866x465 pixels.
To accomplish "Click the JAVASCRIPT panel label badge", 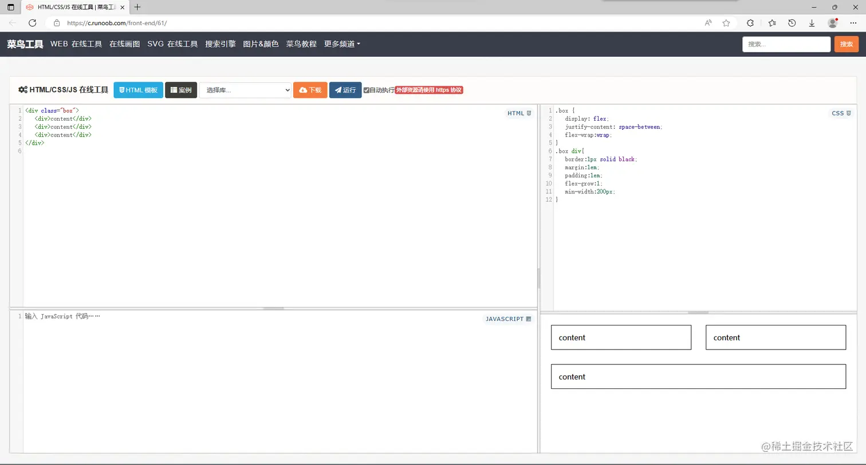I will pyautogui.click(x=508, y=319).
